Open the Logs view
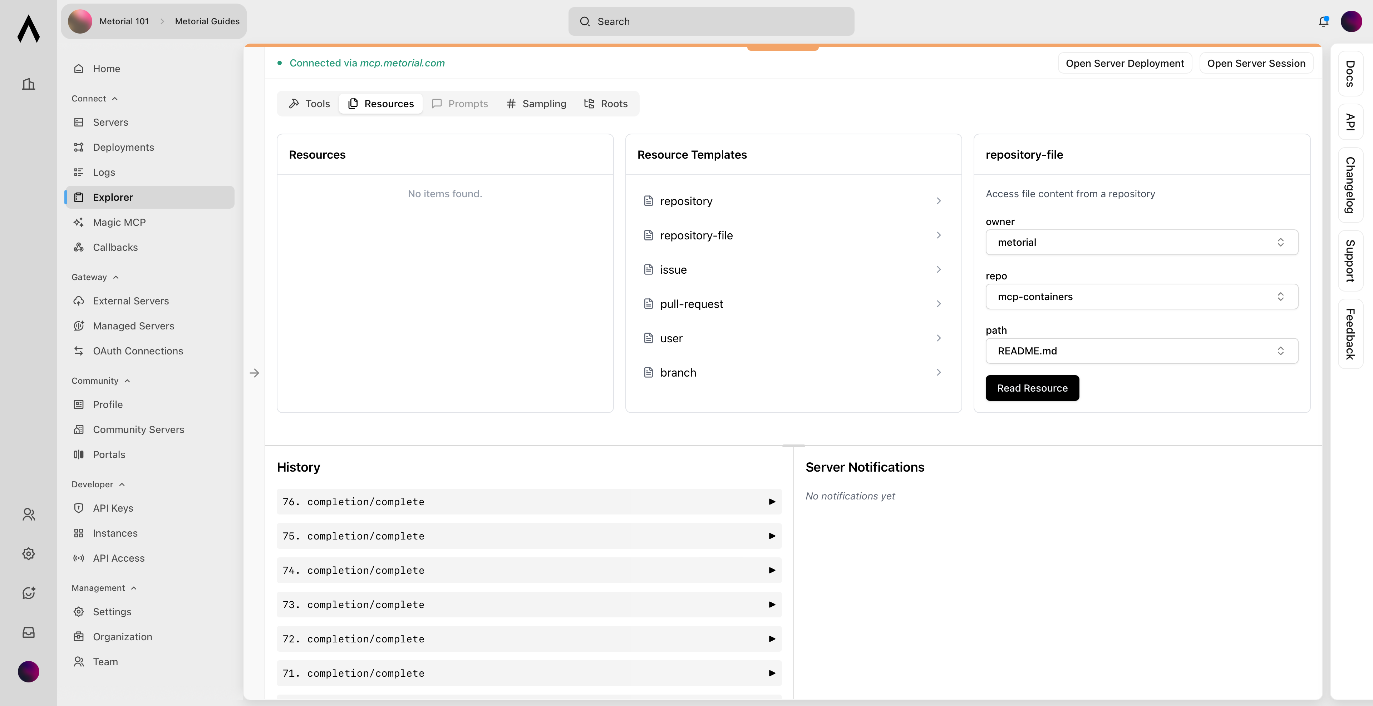This screenshot has height=706, width=1373. 104,172
